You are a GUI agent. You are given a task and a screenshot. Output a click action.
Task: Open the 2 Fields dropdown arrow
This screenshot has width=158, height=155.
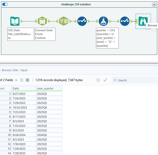[16, 80]
